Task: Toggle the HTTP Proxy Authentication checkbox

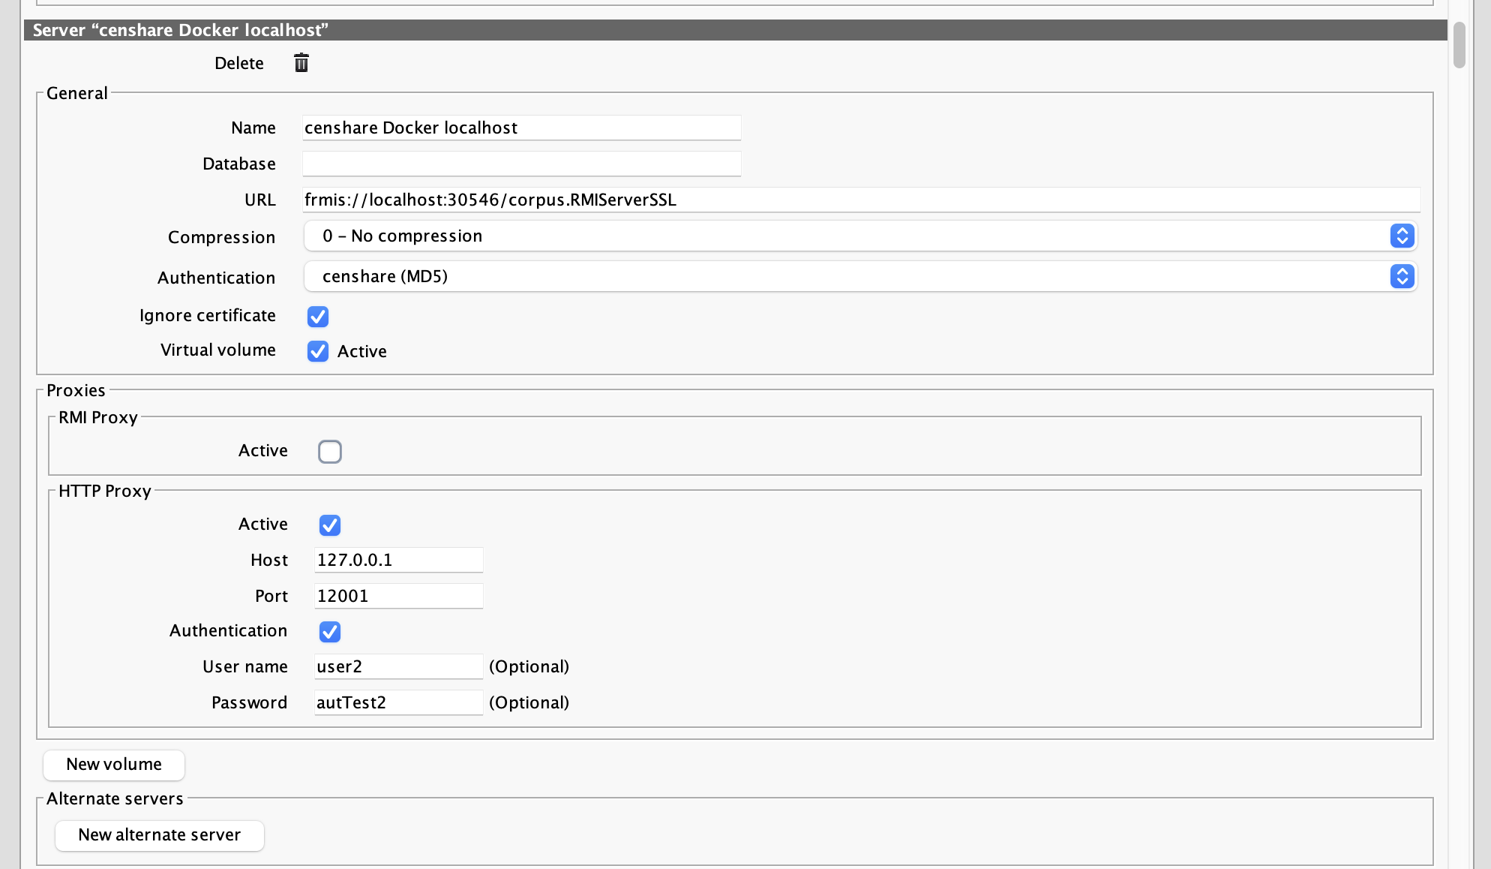Action: pos(330,632)
